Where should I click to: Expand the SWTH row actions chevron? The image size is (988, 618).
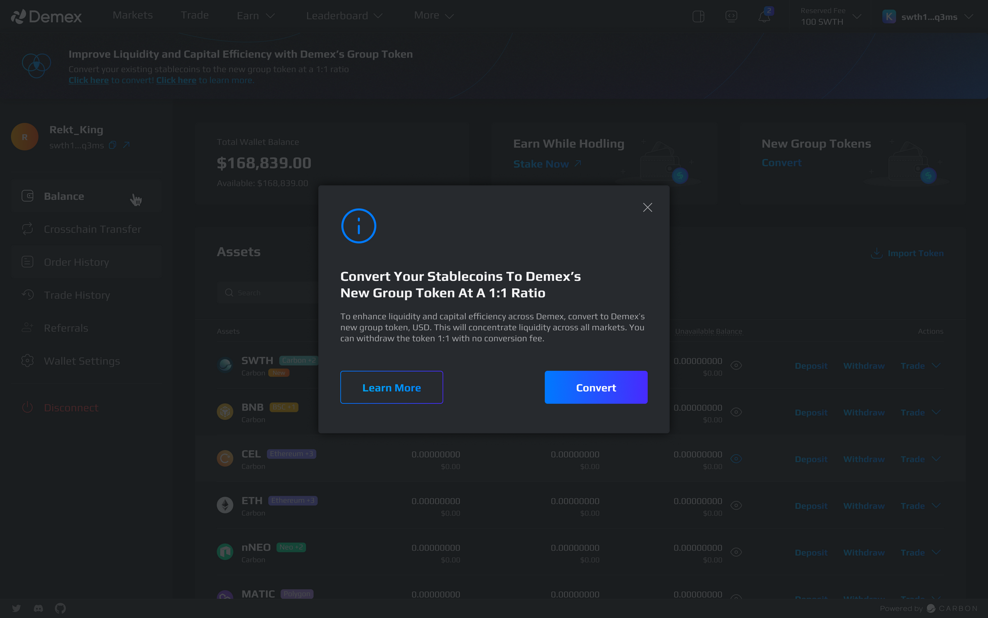(x=936, y=366)
